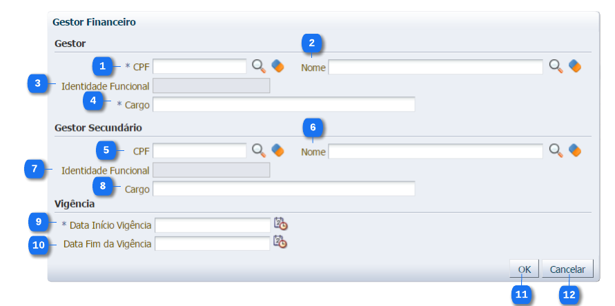Screen dimensions: 615x306
Task: Click search icon beside Gestor Secundário CPF
Action: click(x=258, y=150)
